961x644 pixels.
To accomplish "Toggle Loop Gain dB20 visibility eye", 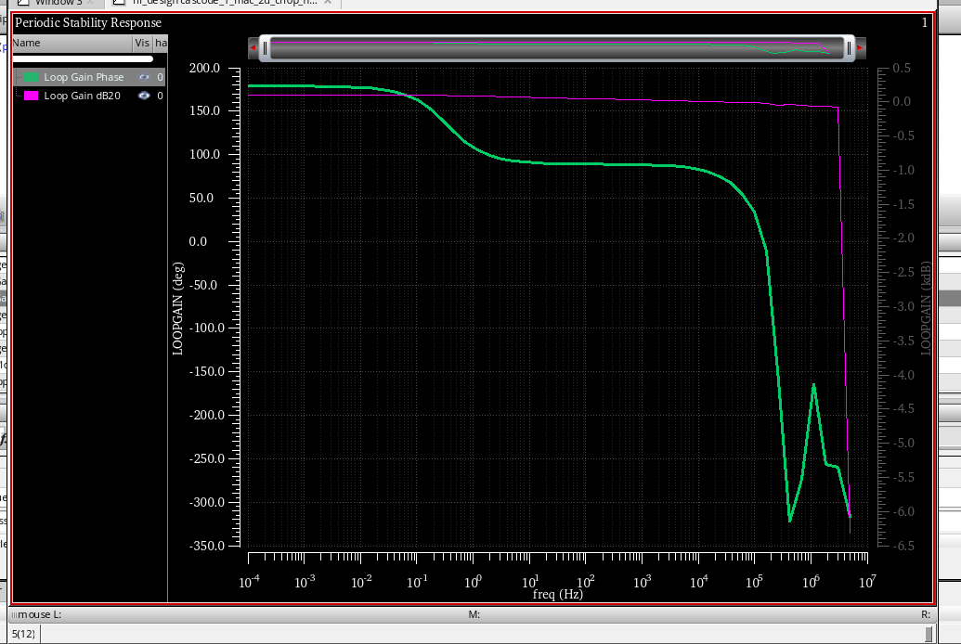I will (x=144, y=96).
